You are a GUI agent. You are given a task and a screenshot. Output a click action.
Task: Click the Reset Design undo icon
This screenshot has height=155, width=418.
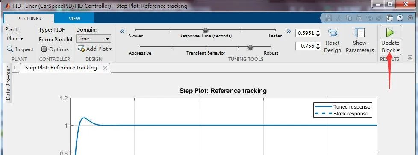click(x=333, y=33)
